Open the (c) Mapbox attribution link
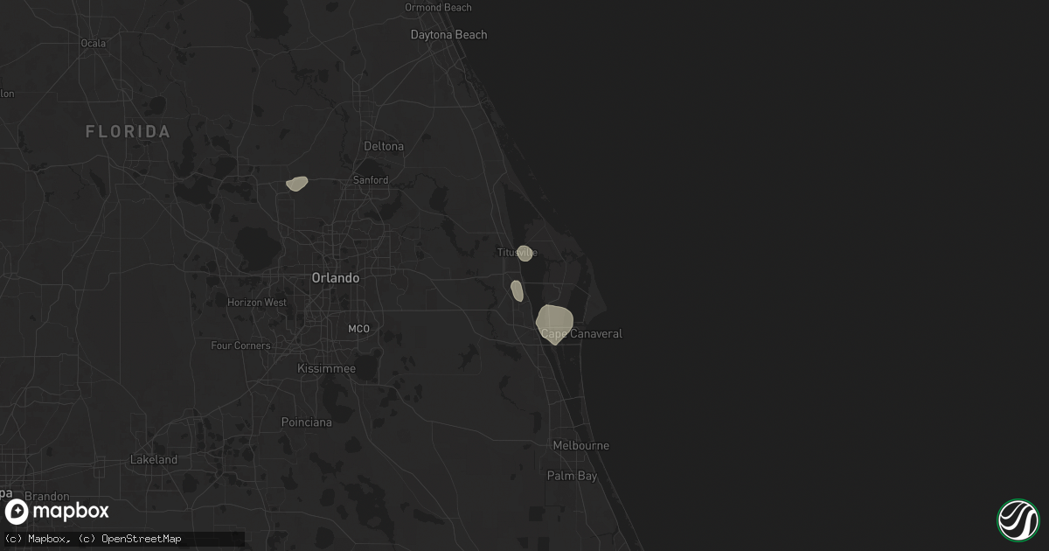 tap(33, 539)
